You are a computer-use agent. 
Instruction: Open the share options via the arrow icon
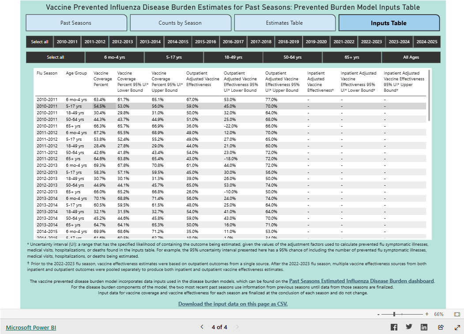(441, 326)
